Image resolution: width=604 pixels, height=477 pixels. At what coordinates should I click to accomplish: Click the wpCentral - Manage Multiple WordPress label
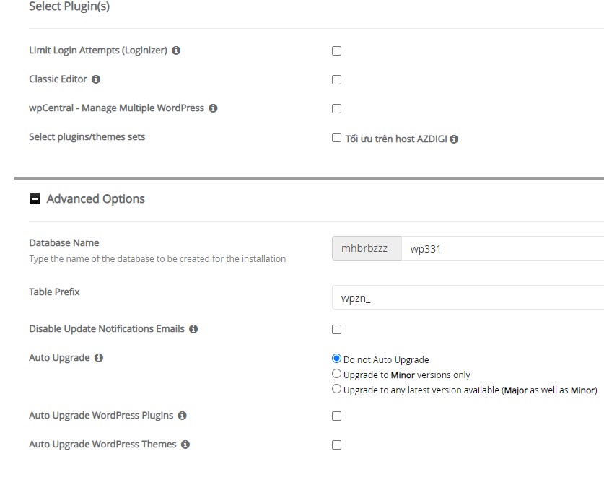click(116, 108)
